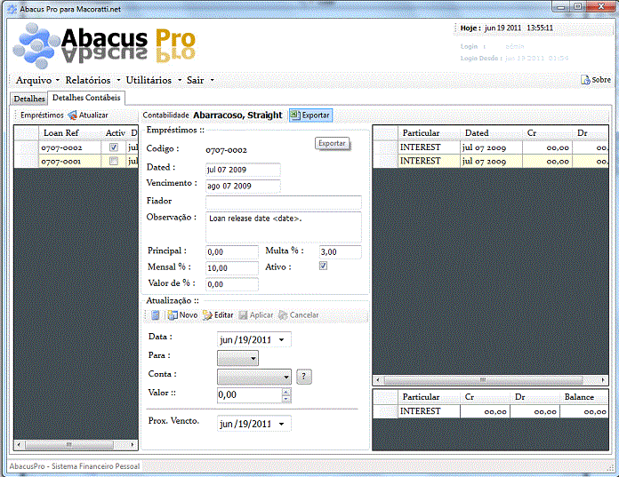Image resolution: width=619 pixels, height=477 pixels.
Task: Click the calculator icon in Atualização toolbar
Action: pyautogui.click(x=156, y=315)
